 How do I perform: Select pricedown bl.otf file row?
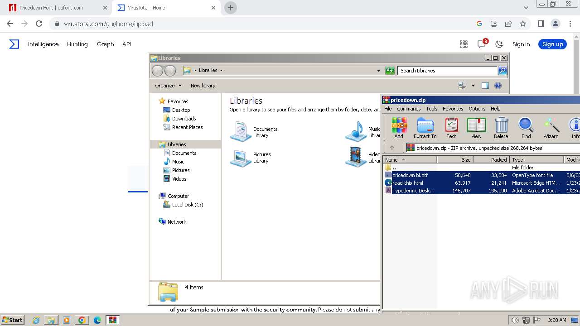tap(481, 175)
